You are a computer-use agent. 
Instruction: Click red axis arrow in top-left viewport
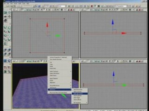(47, 25)
